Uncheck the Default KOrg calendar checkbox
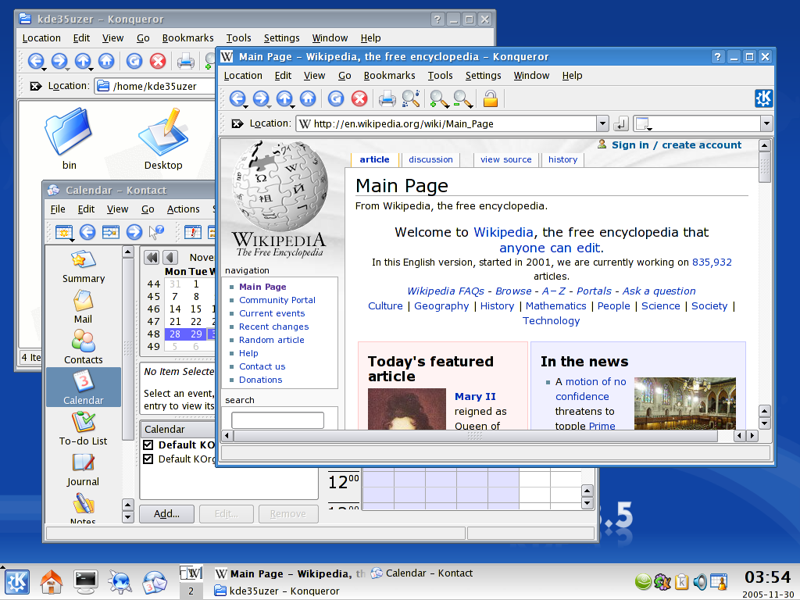800x600 pixels. [148, 459]
